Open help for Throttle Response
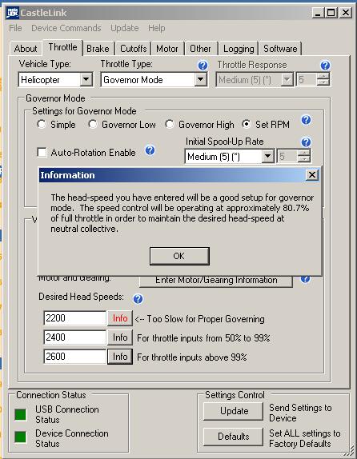 pyautogui.click(x=325, y=66)
